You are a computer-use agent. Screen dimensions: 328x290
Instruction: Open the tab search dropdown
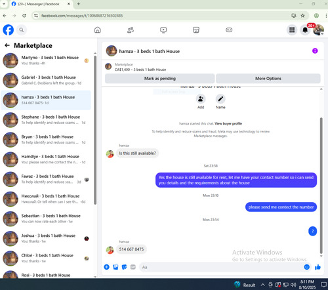4,4
